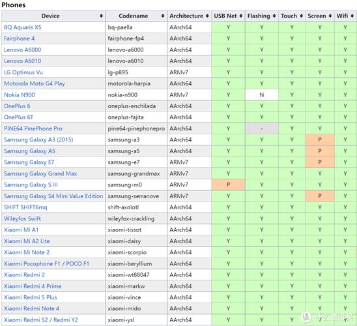Select 'AArch64' in the Fairphone 4 row
The height and width of the screenshot is (326, 357).
point(180,38)
